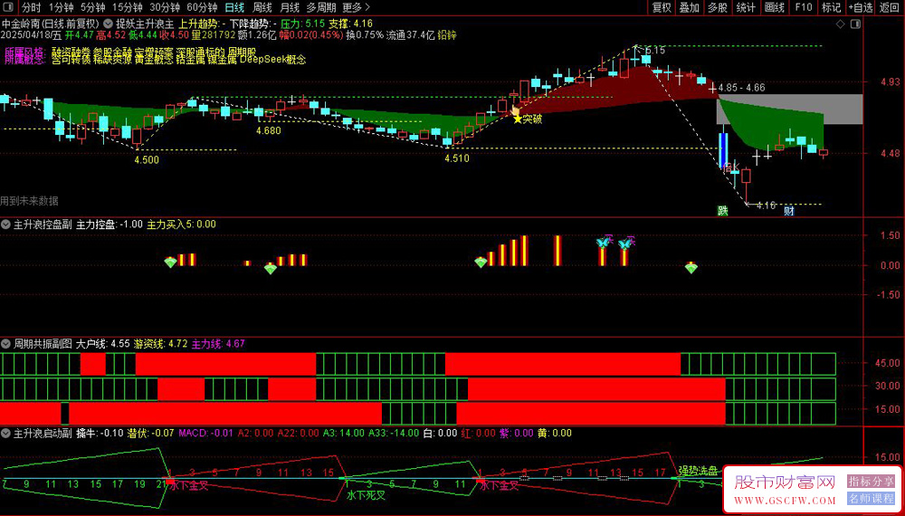Screen dimensions: 905x516
Task: Click the left butterfly signal icon
Action: [x=603, y=243]
